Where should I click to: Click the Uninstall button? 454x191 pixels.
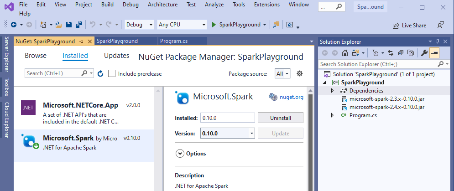tap(280, 118)
